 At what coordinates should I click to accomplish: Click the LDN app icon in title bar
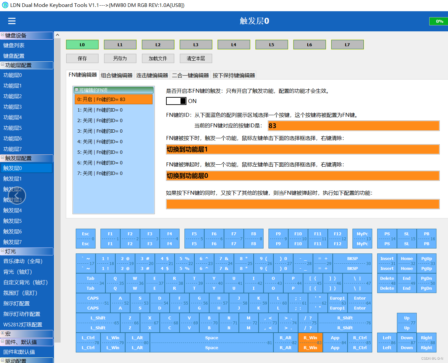[x=5, y=5]
